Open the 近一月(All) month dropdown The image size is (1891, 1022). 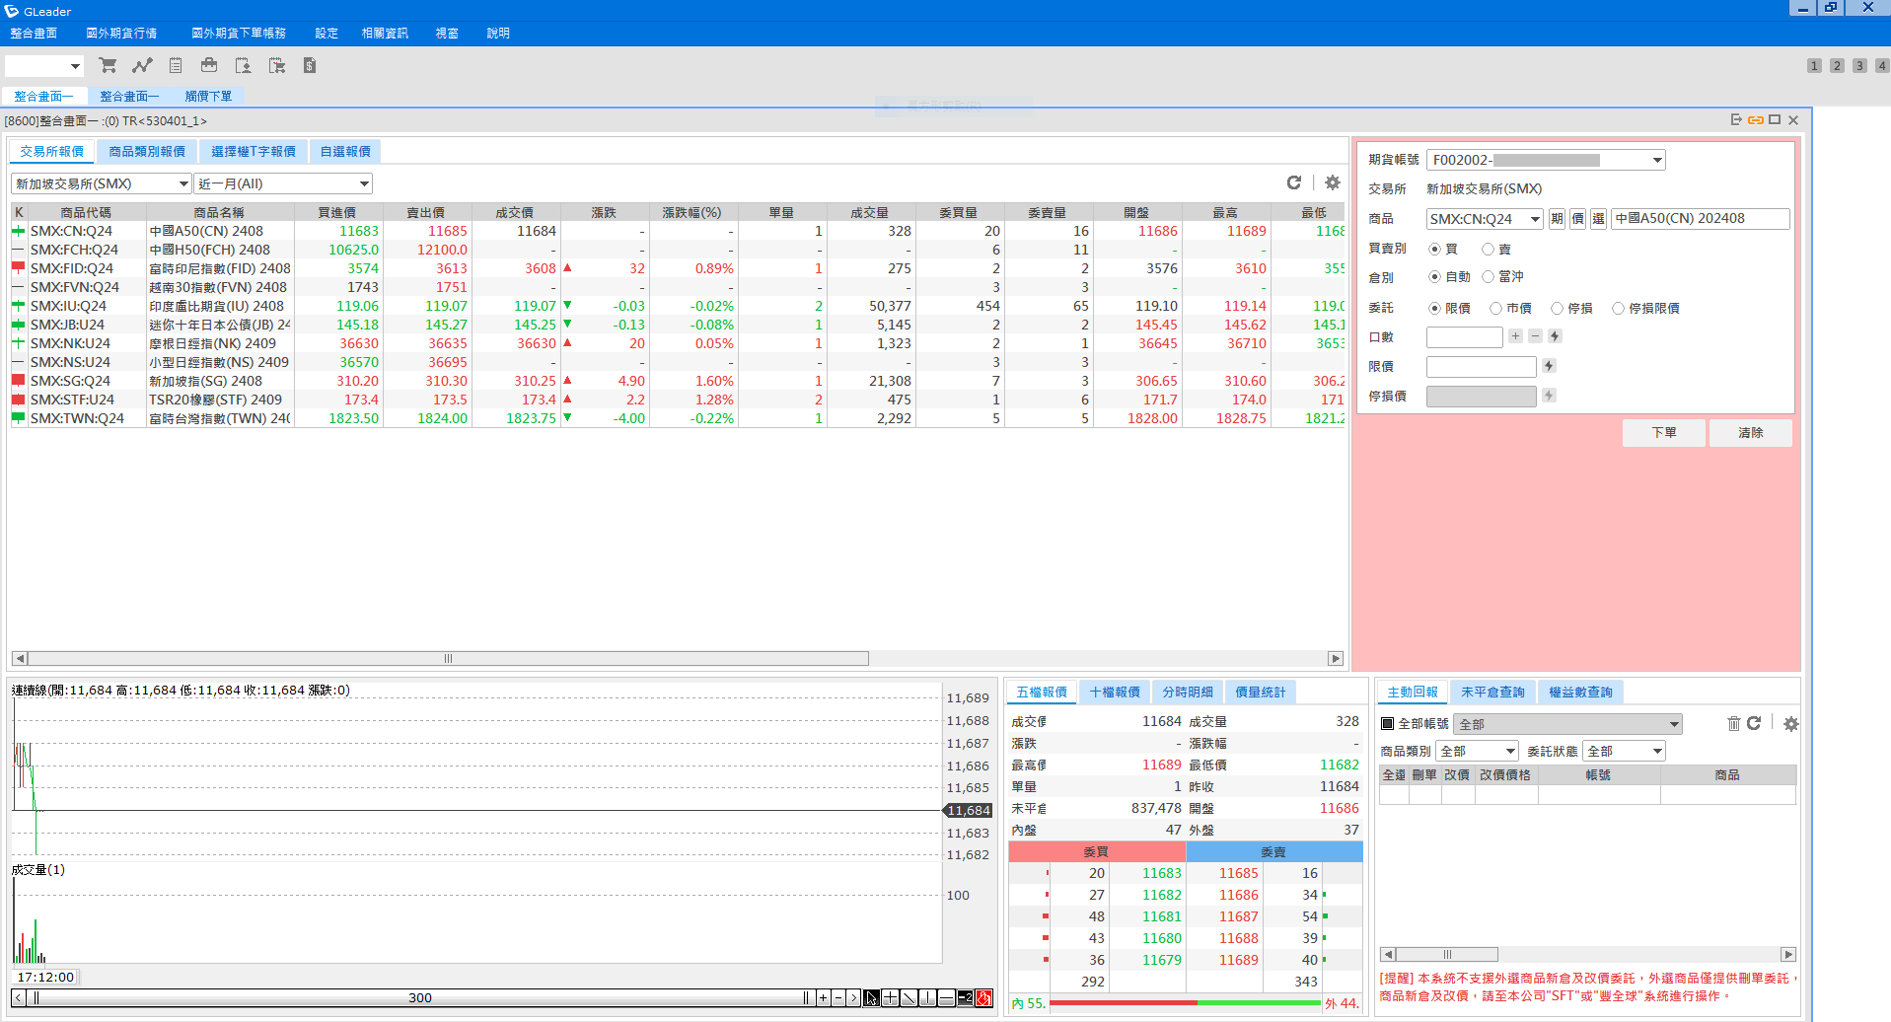click(364, 184)
